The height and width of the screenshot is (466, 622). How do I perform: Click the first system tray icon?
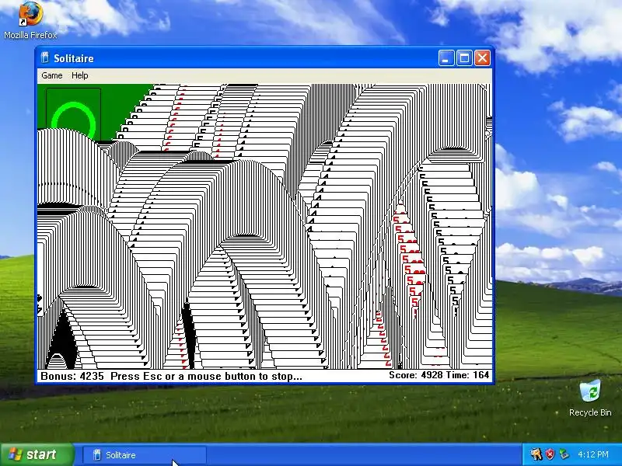[x=536, y=454]
